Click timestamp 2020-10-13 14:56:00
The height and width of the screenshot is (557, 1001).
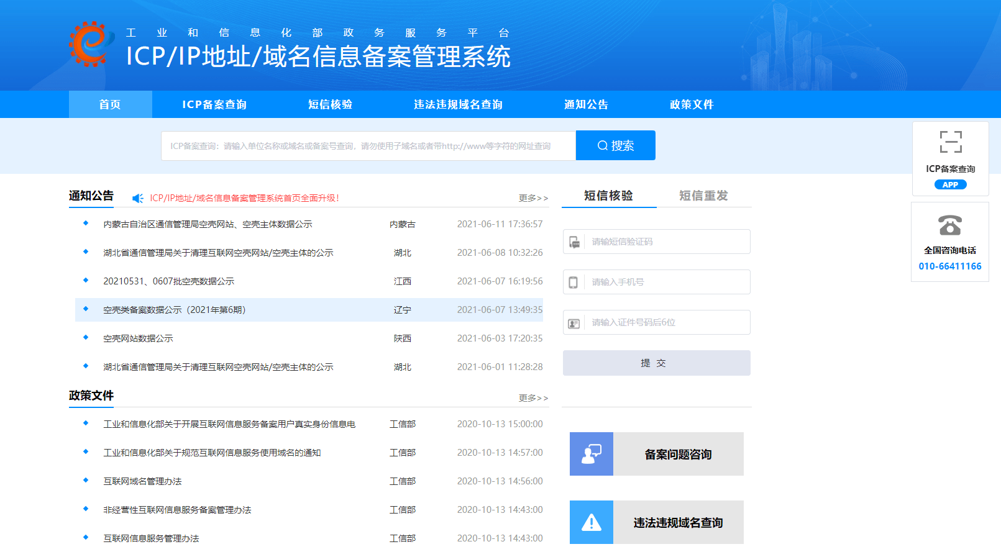[x=500, y=481]
